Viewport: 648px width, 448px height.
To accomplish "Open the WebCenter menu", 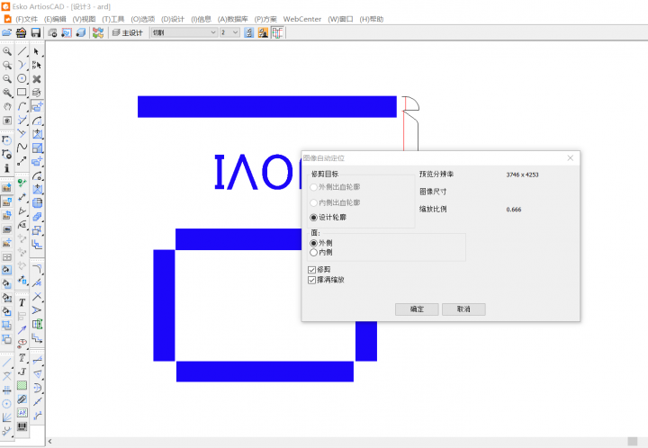I will click(x=301, y=18).
